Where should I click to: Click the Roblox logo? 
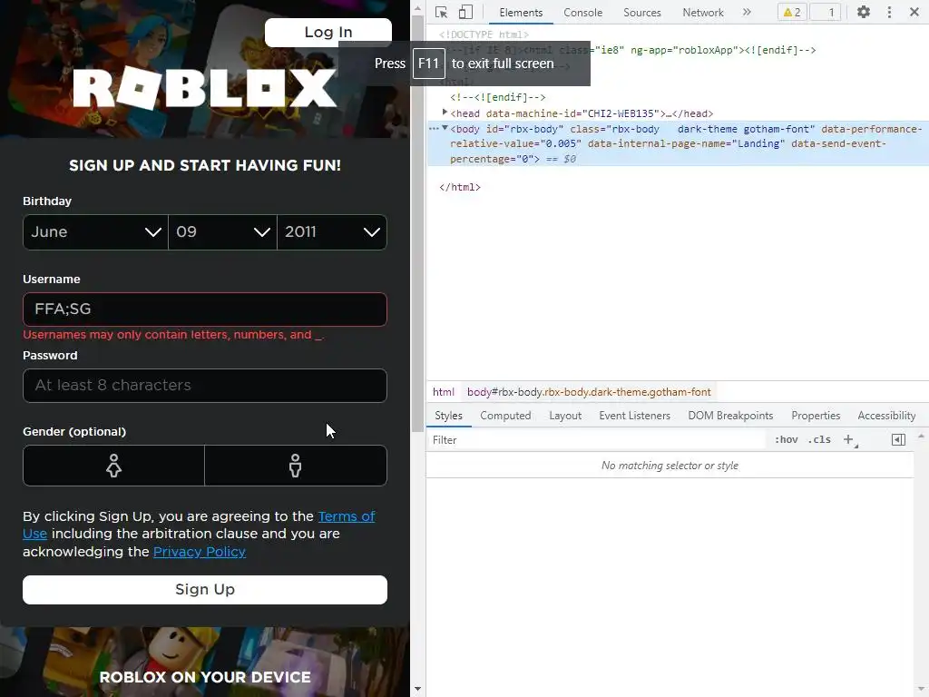(x=205, y=89)
